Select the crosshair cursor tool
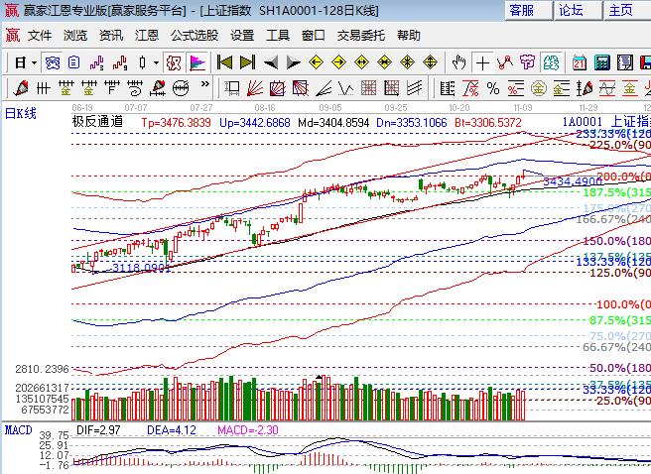The image size is (651, 474). click(482, 62)
